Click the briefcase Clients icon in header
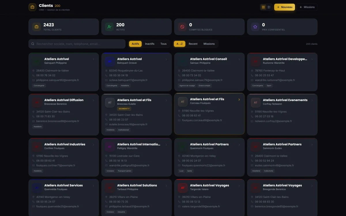Viewport: 346px width, 216px height. [32, 7]
